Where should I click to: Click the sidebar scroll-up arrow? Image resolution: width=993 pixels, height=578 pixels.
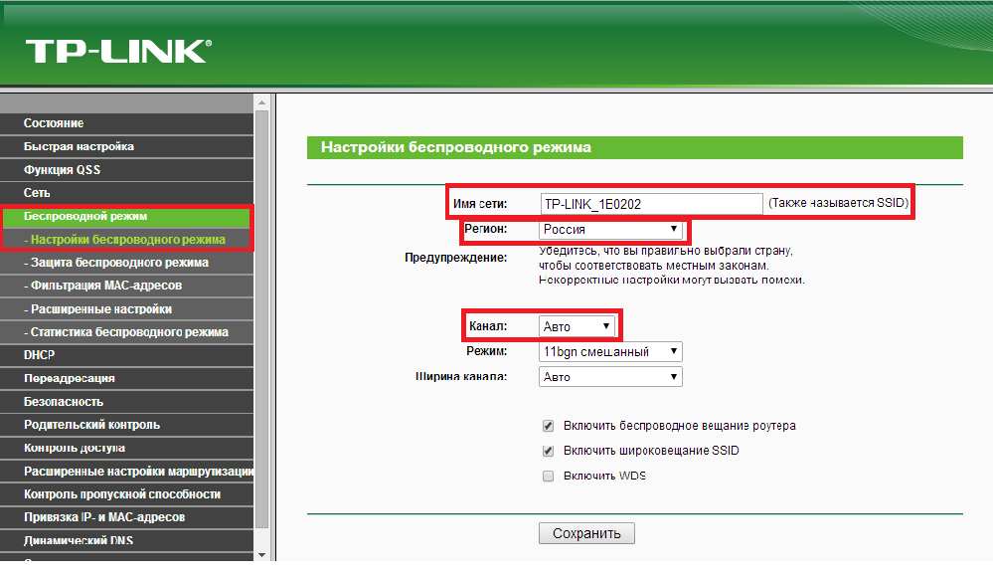tap(262, 102)
